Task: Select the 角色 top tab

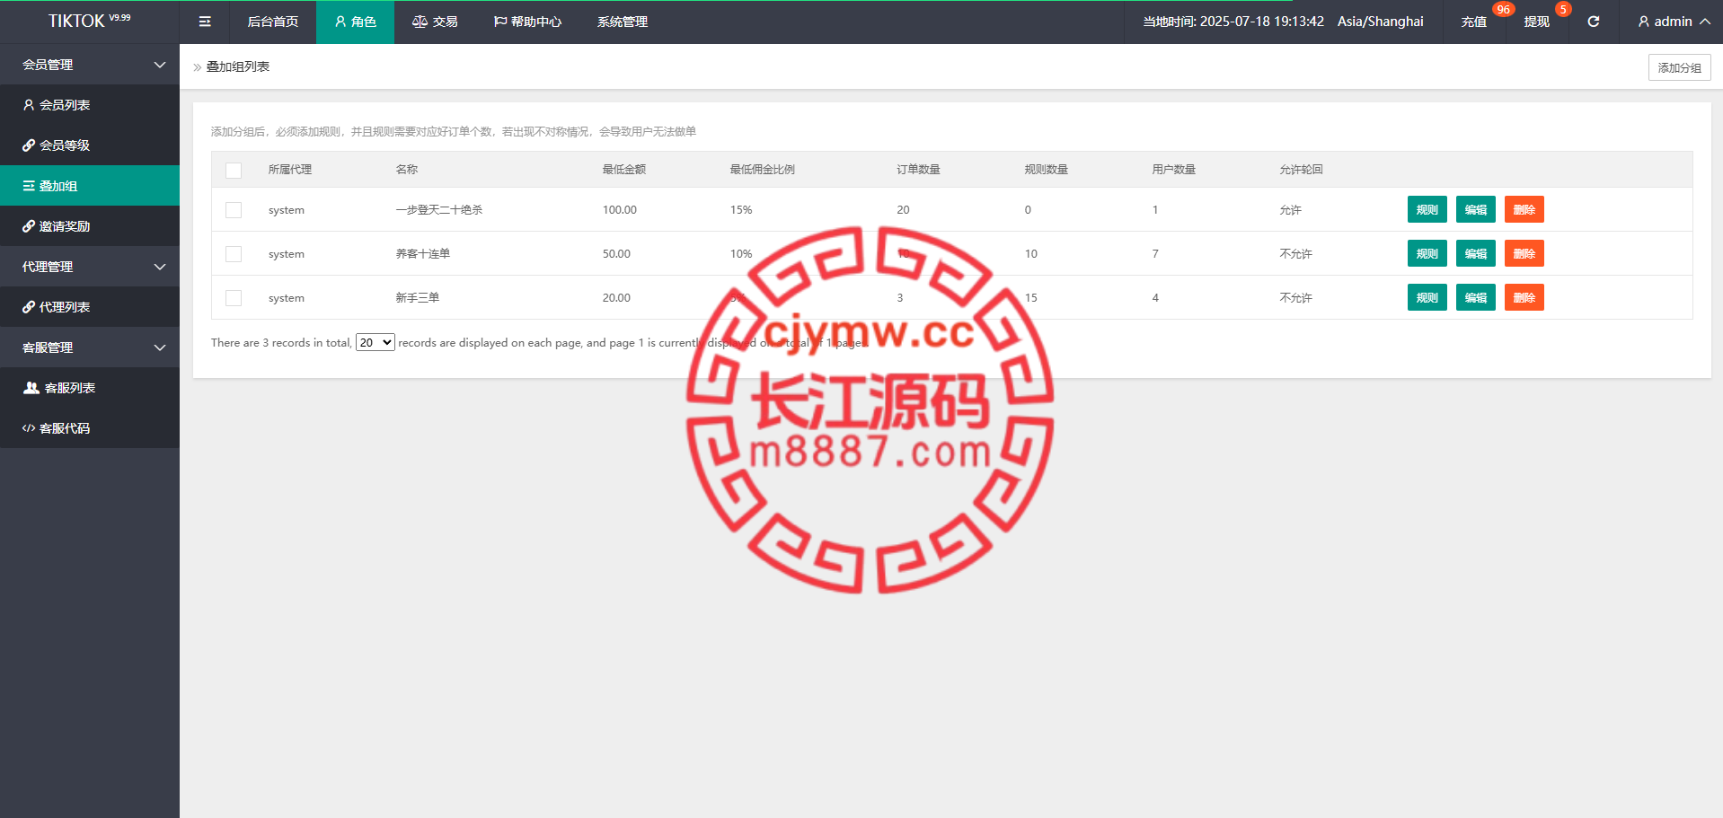Action: pos(355,22)
